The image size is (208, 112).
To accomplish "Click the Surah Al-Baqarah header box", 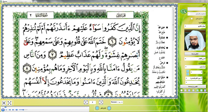I will click(41, 15).
